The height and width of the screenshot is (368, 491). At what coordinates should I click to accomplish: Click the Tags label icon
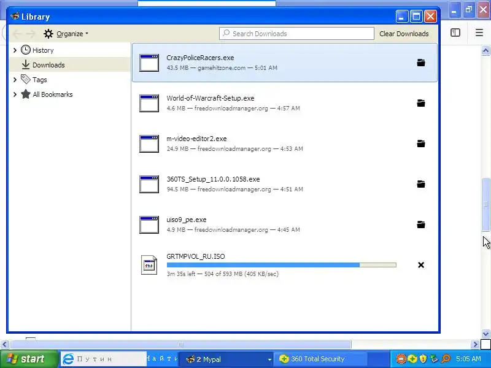(26, 79)
